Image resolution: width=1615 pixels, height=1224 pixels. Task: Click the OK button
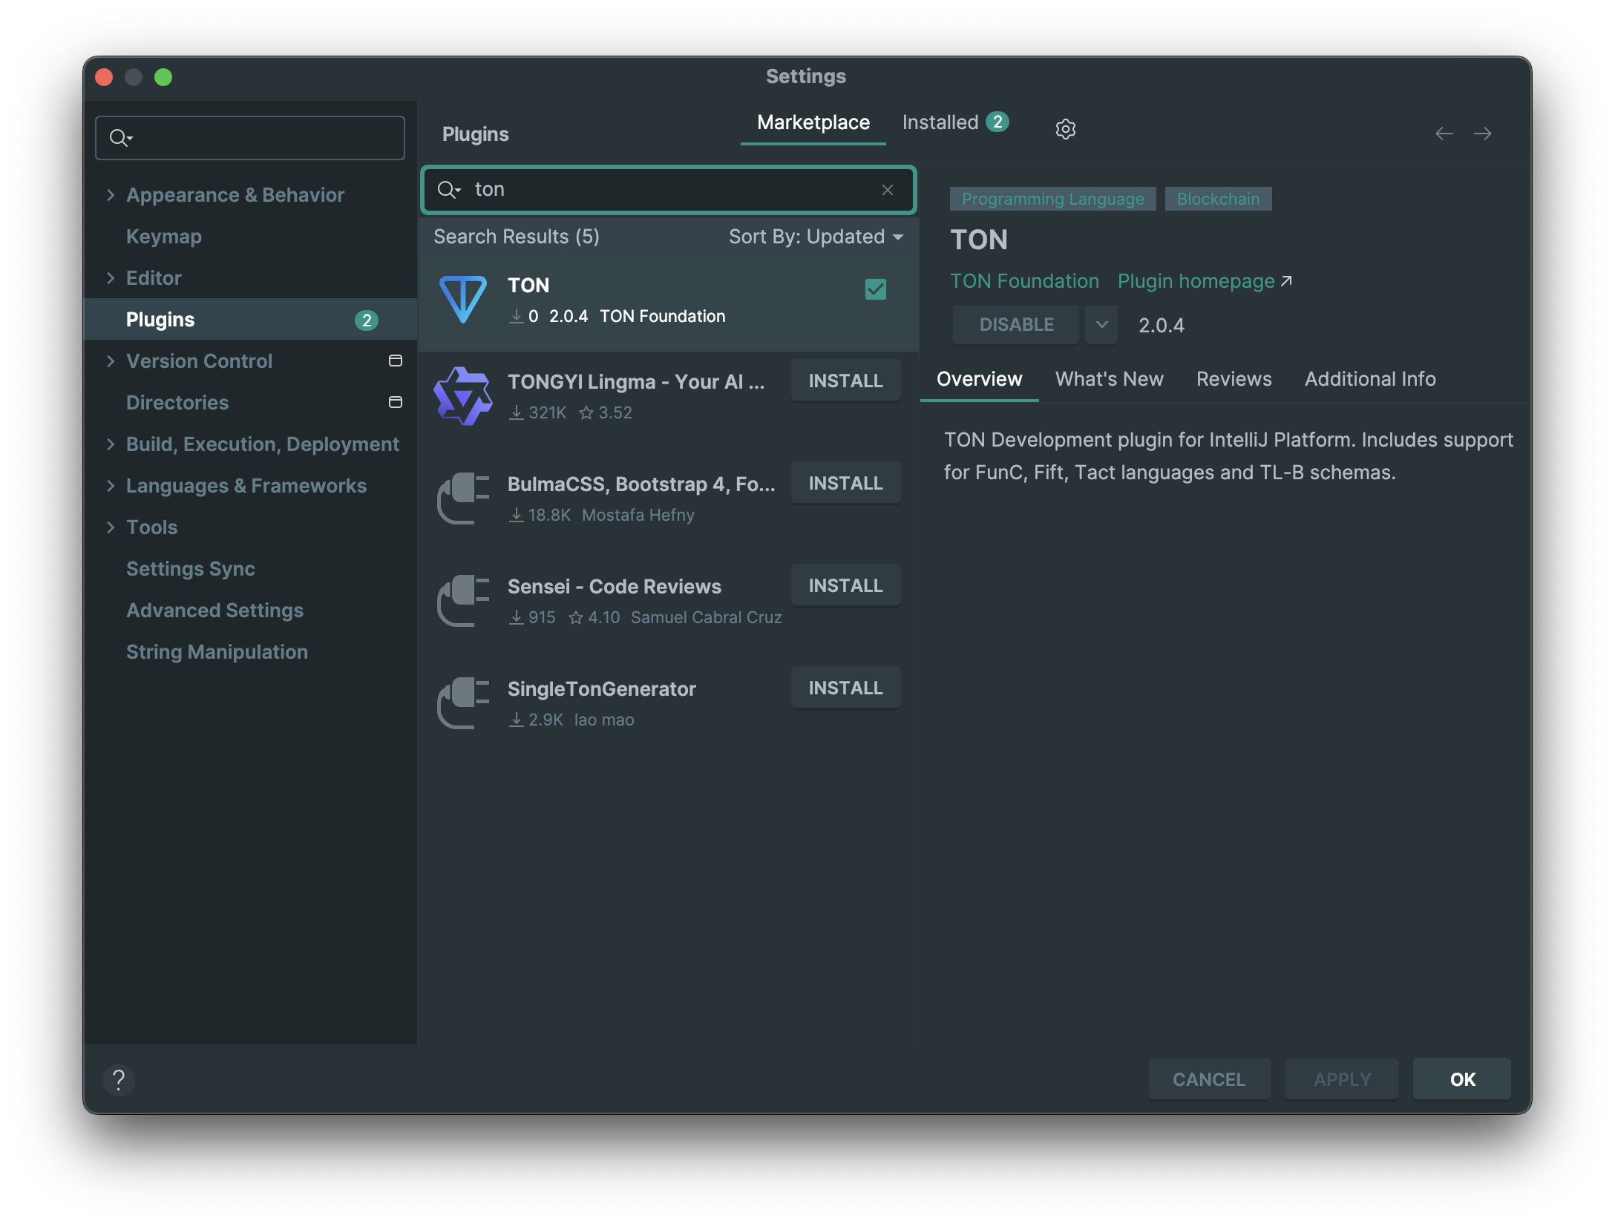[x=1461, y=1079]
